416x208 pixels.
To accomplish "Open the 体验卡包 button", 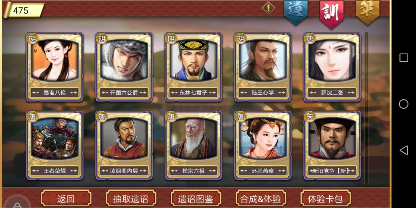I will point(325,198).
